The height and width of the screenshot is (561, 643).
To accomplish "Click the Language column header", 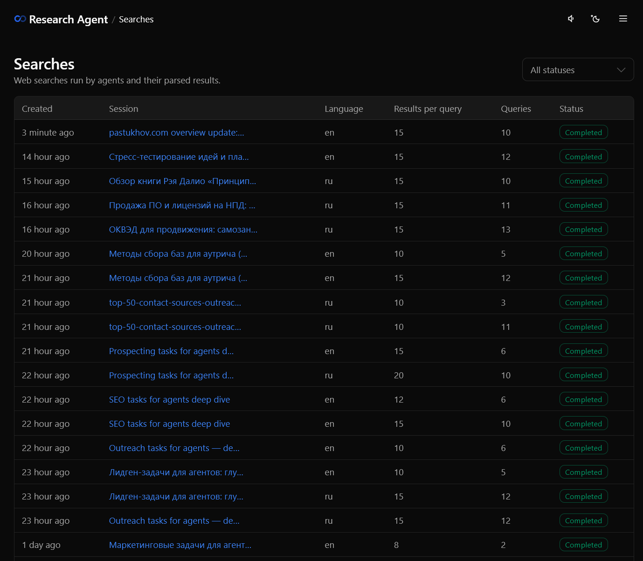I will pyautogui.click(x=344, y=109).
